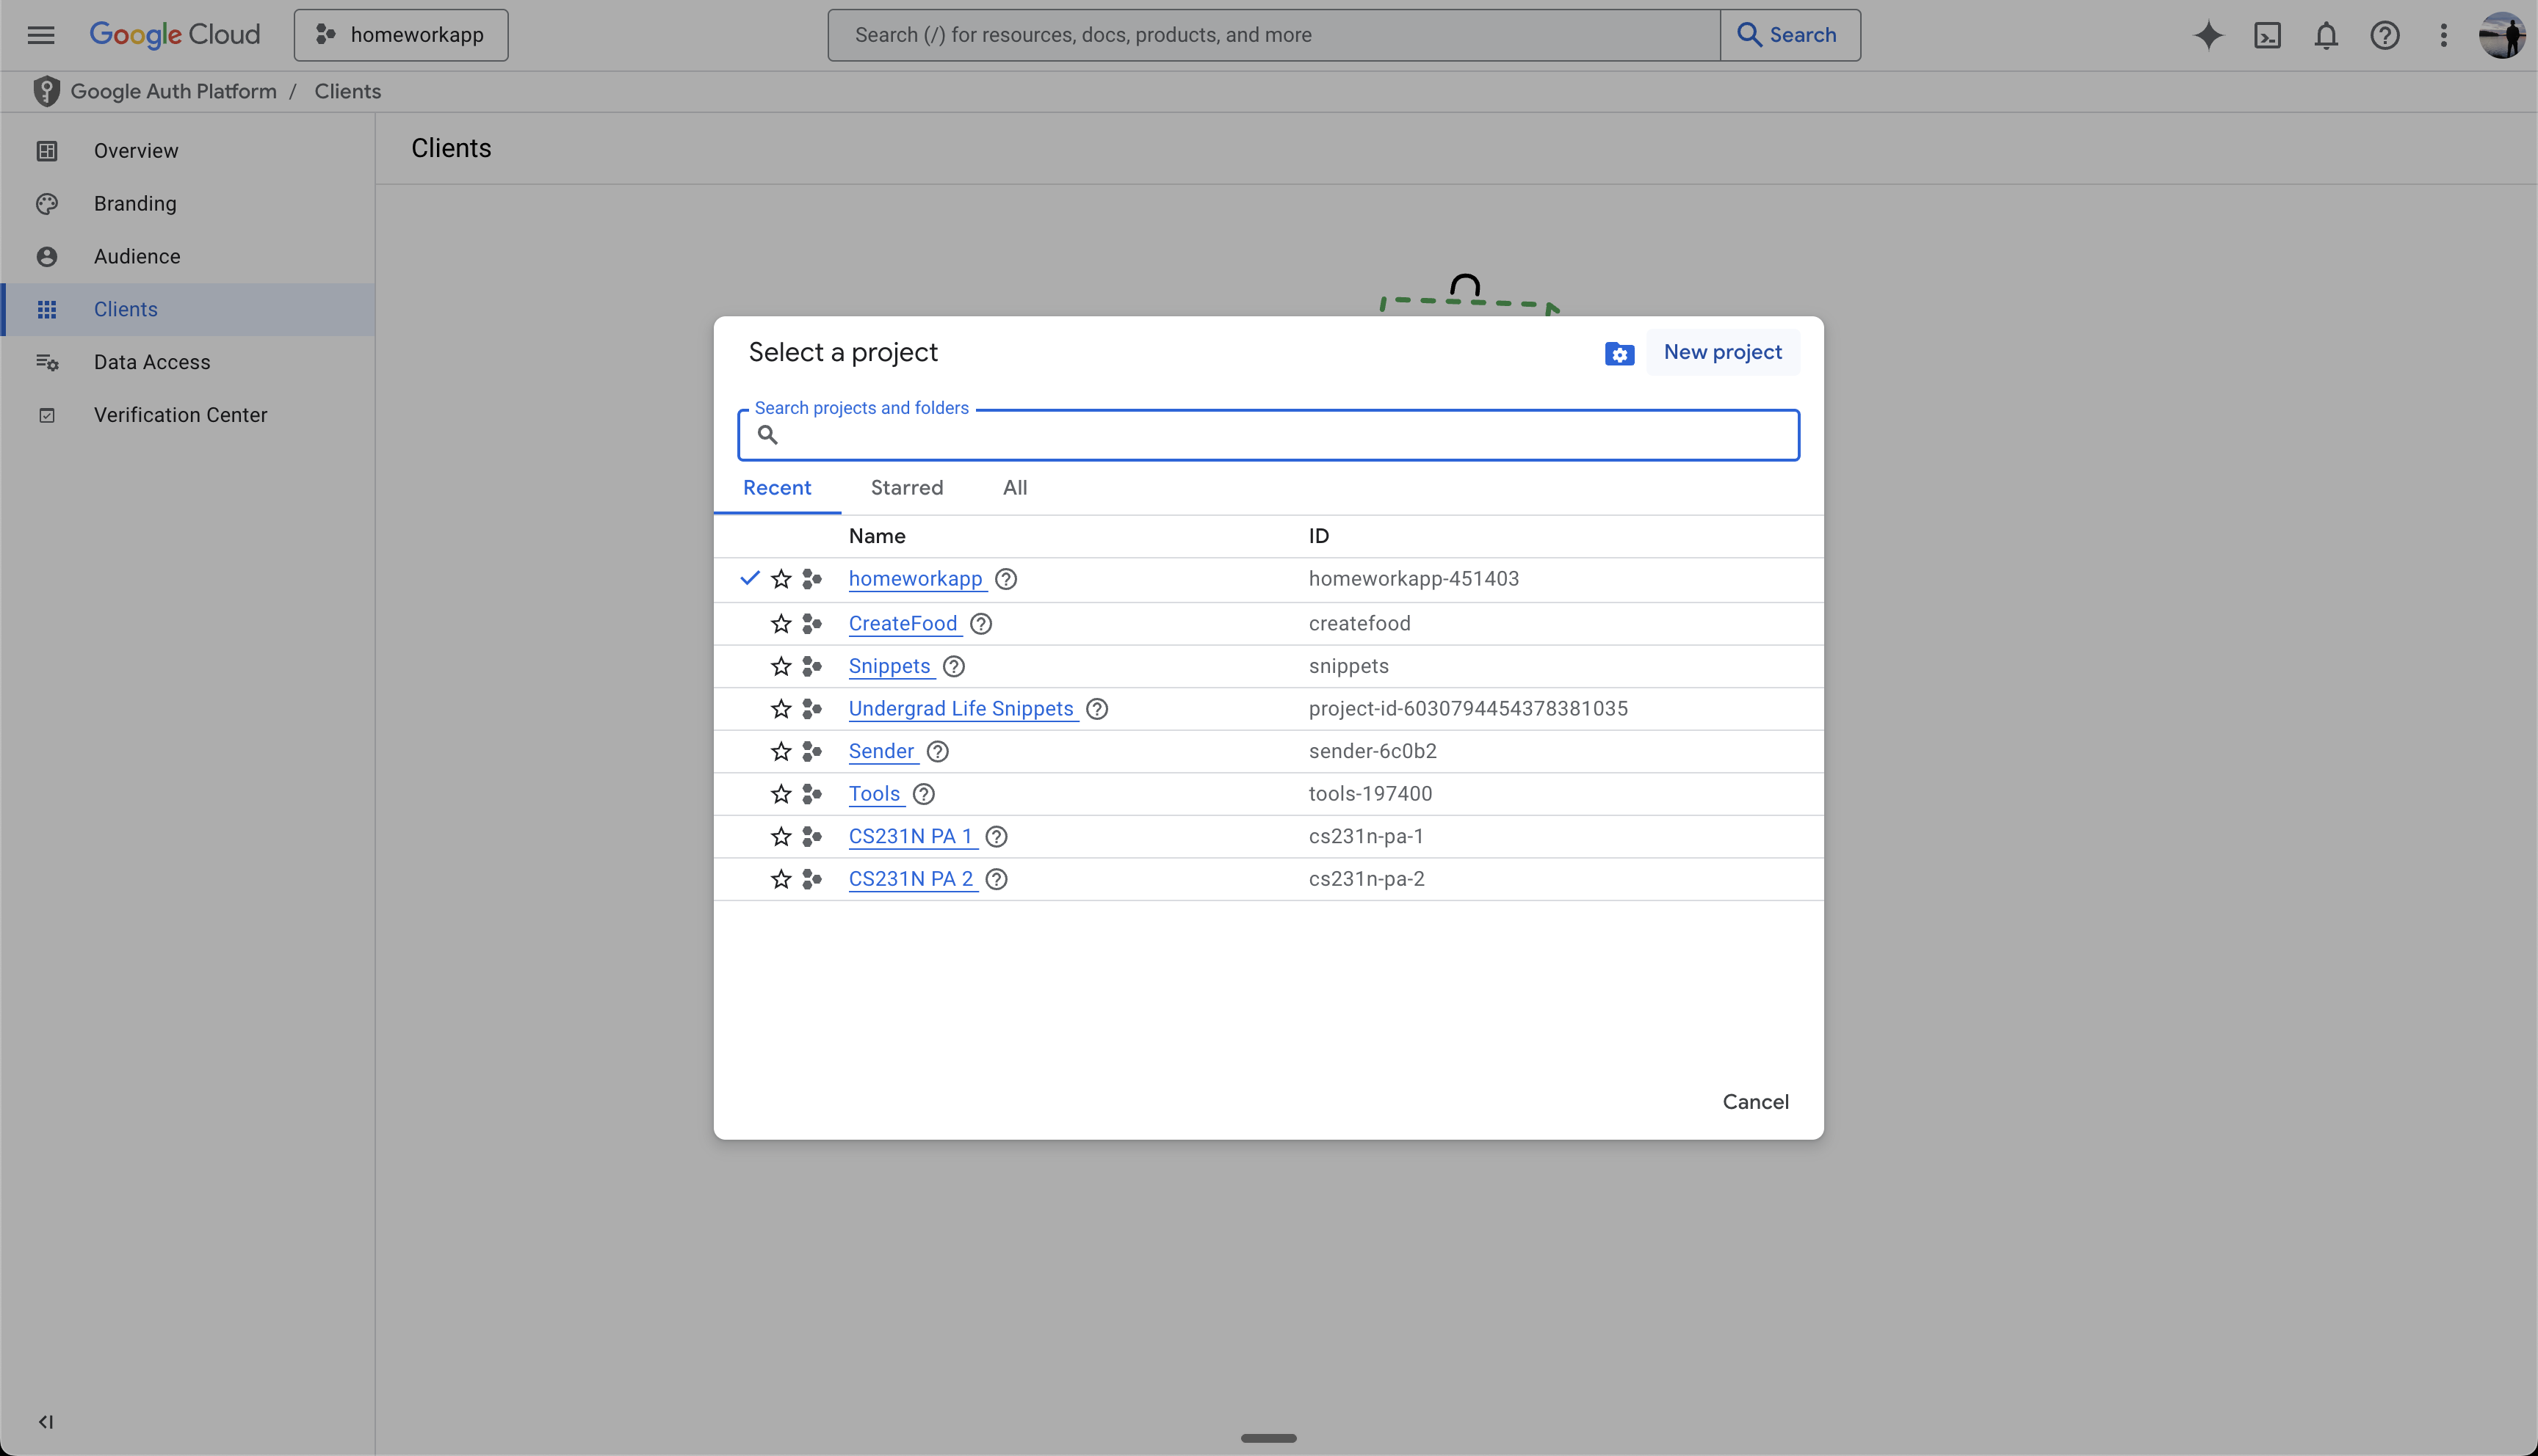Click the account profile avatar

tap(2501, 35)
